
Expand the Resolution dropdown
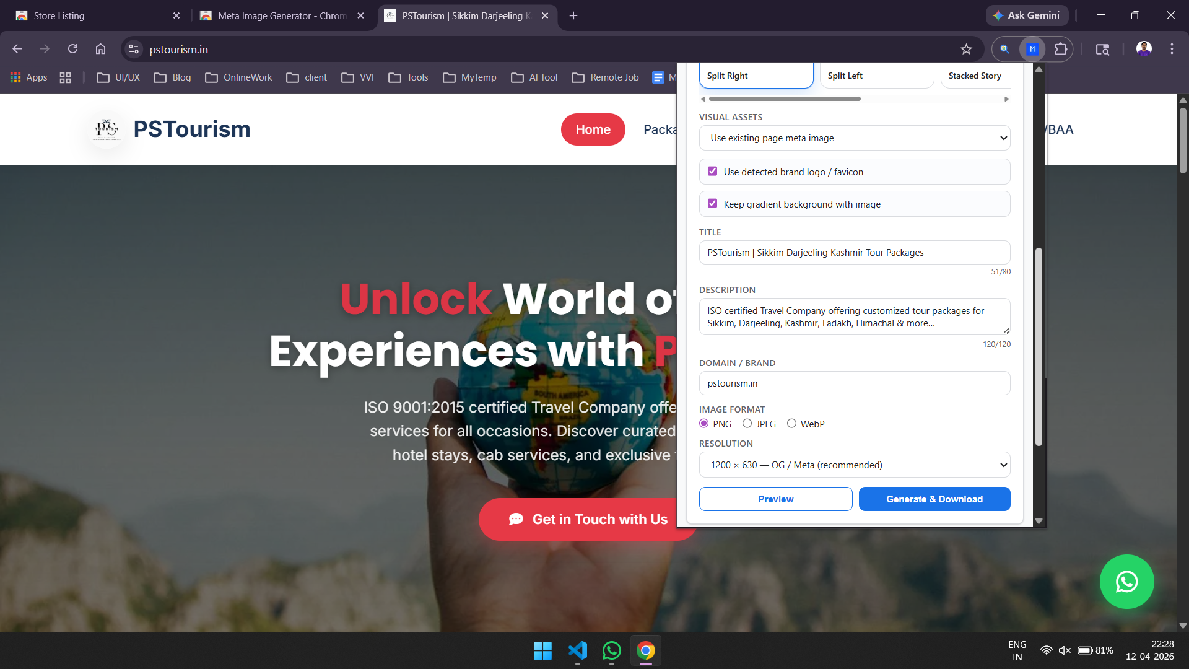coord(855,465)
